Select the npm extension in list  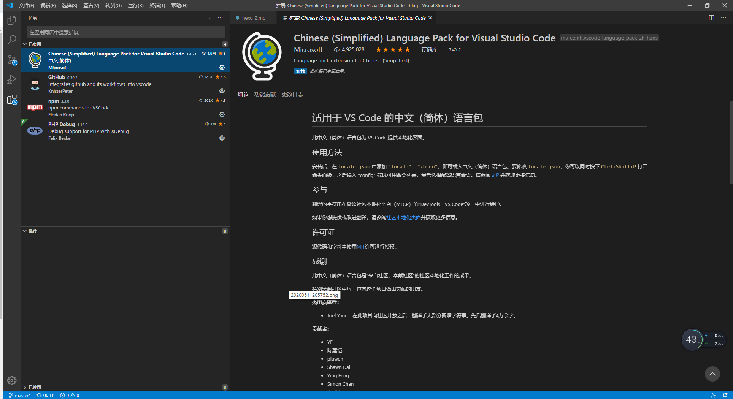click(125, 108)
